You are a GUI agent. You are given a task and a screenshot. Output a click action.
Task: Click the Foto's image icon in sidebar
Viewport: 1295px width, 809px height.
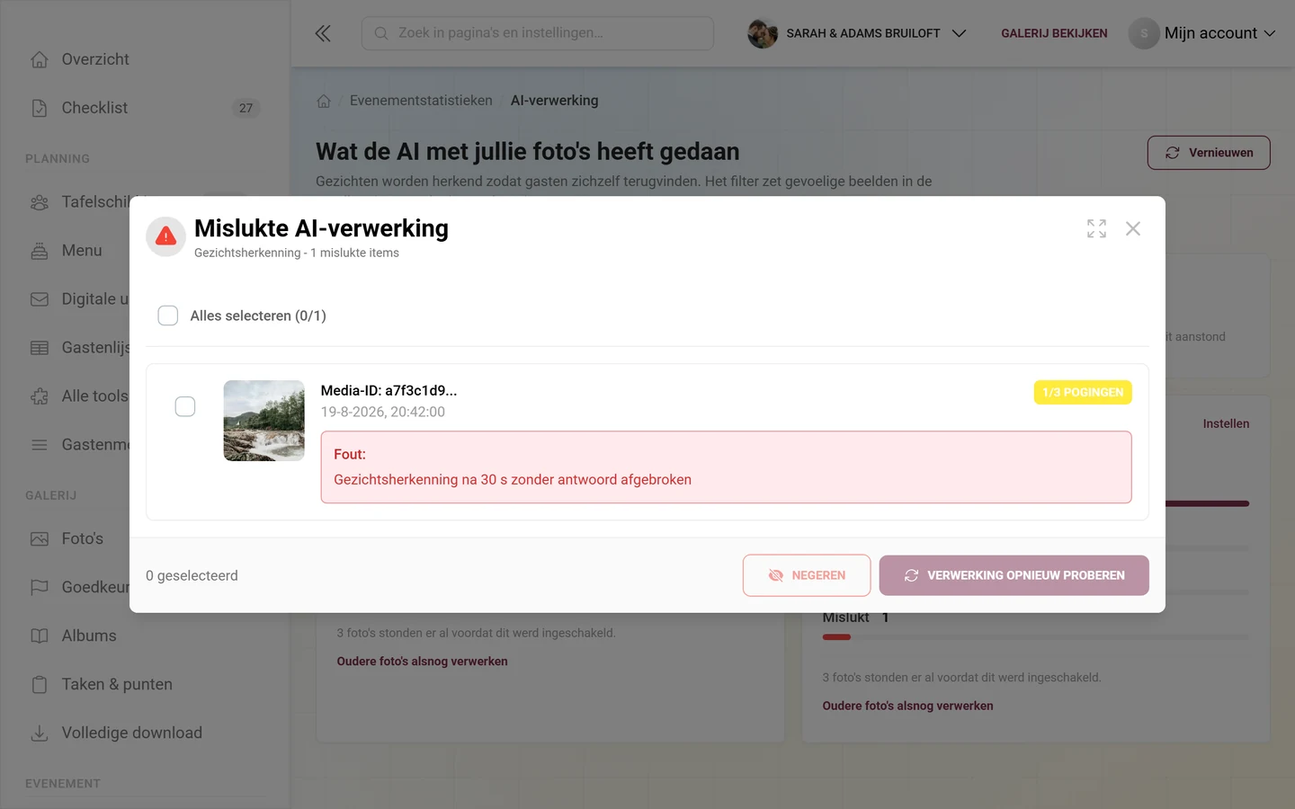pos(40,539)
